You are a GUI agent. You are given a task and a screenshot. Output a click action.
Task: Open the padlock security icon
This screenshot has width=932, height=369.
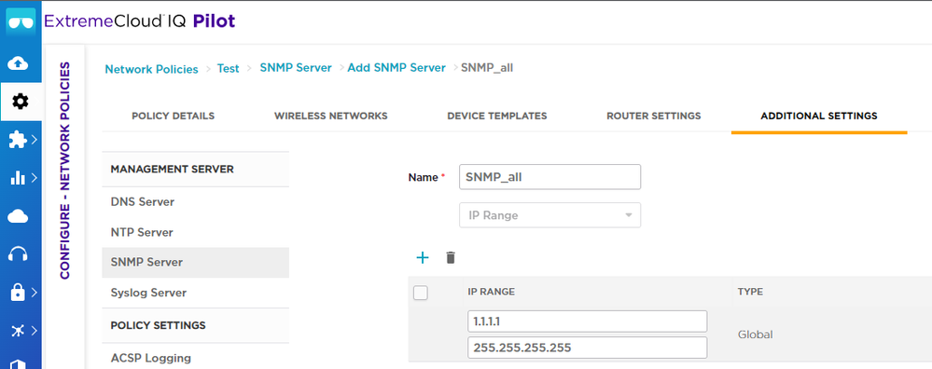pos(18,292)
